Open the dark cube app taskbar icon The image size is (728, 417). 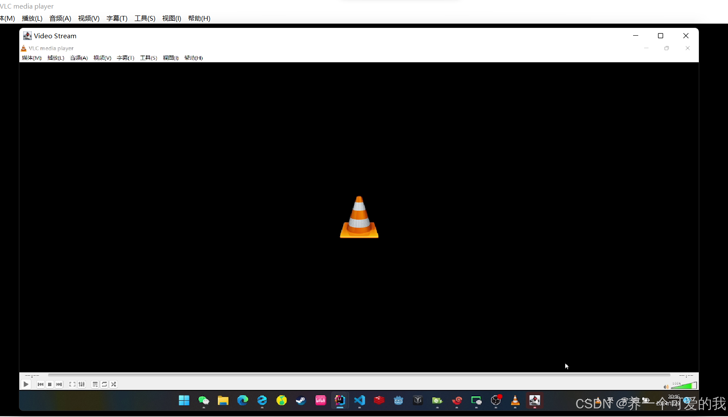click(418, 400)
